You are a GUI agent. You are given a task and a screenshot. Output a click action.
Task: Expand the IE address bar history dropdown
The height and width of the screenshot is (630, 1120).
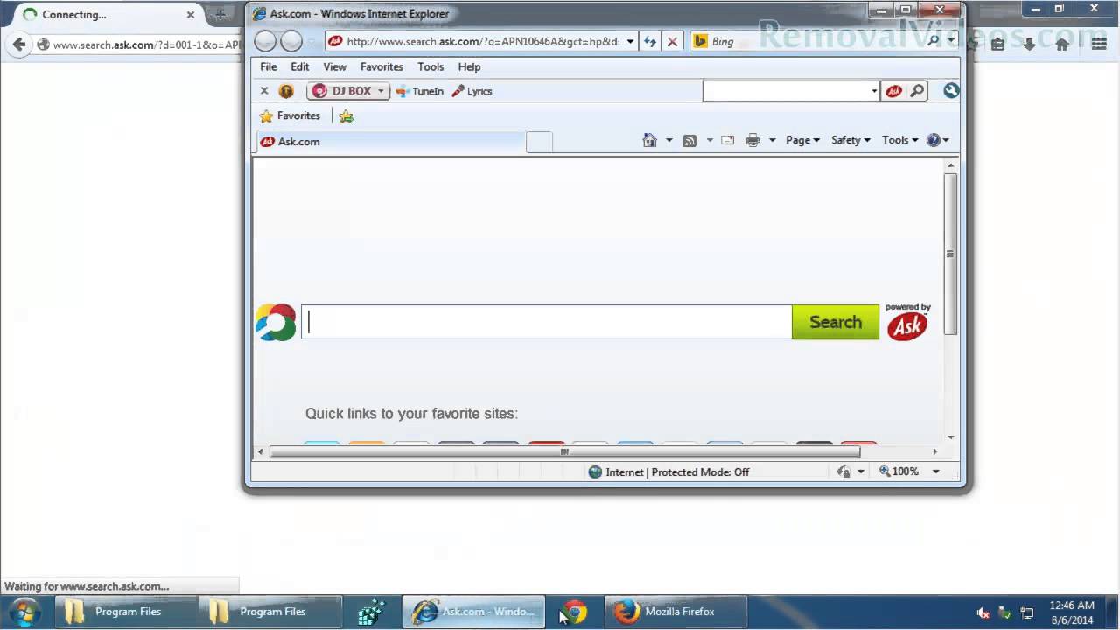tap(630, 41)
